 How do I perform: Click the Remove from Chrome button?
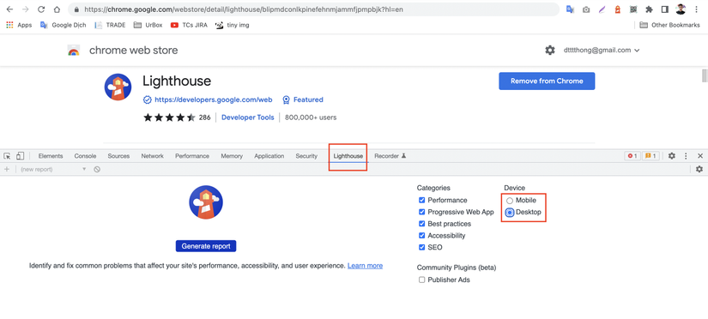click(x=547, y=81)
